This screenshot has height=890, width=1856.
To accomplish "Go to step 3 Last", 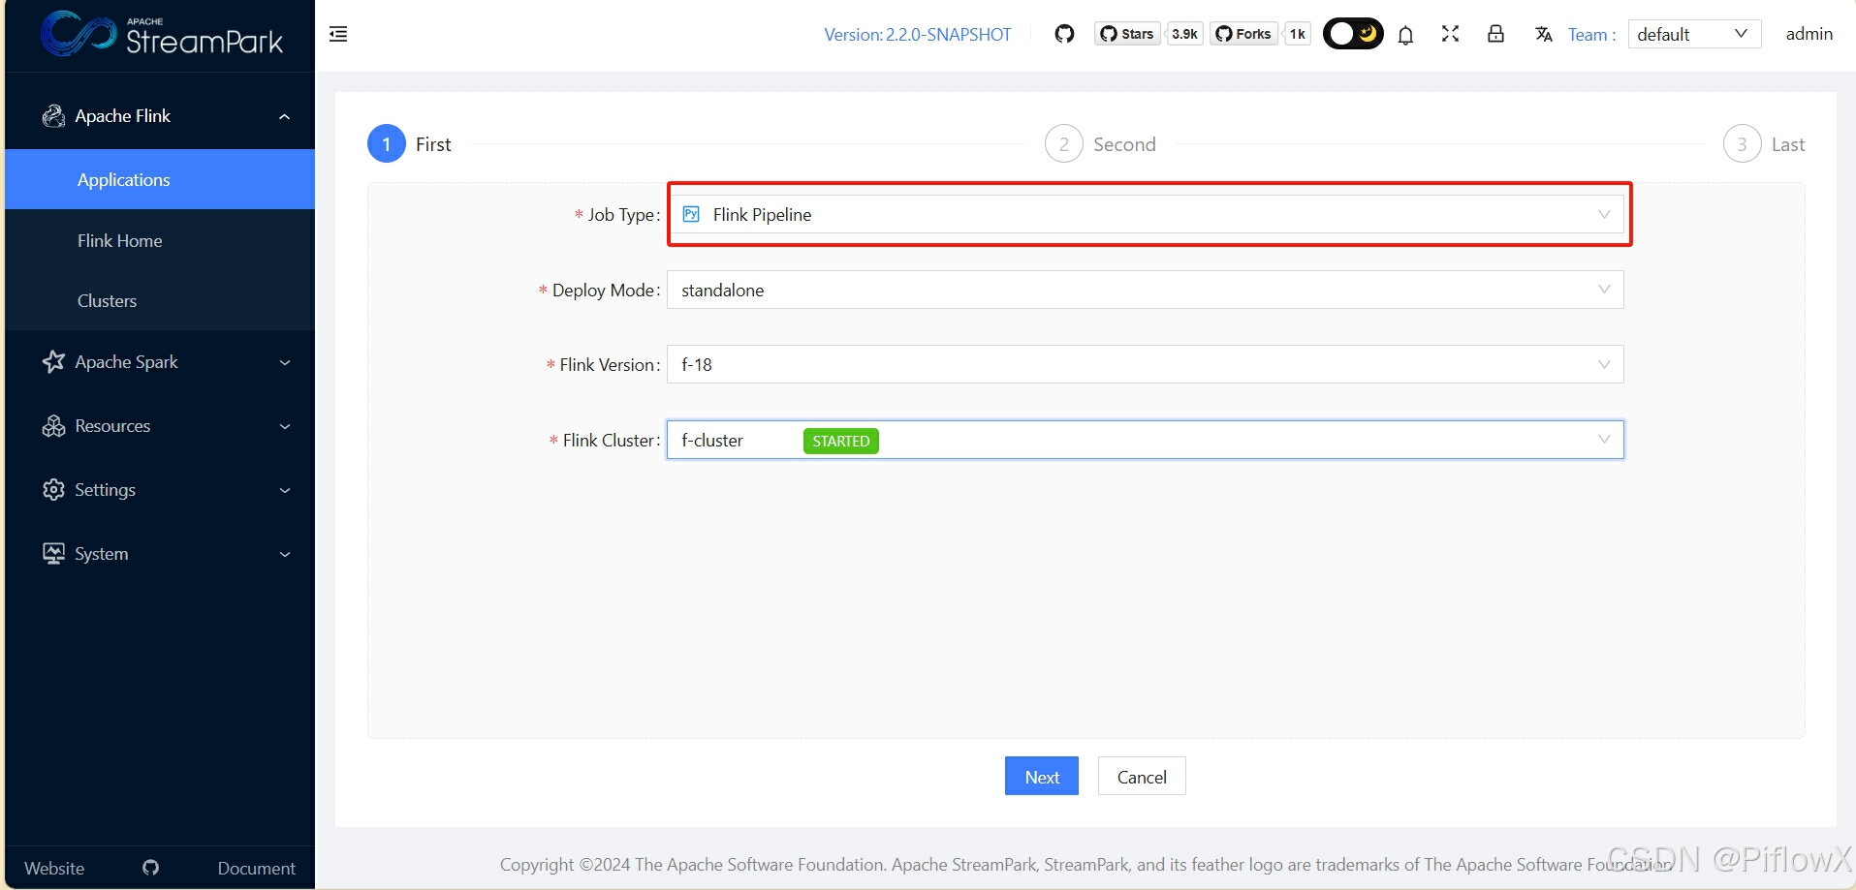I will click(1764, 144).
